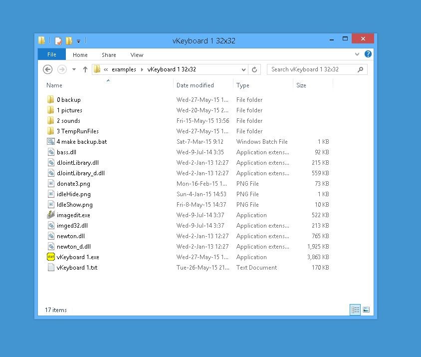Image resolution: width=421 pixels, height=357 pixels.
Task: Click the Up navigation arrow
Action: (85, 69)
